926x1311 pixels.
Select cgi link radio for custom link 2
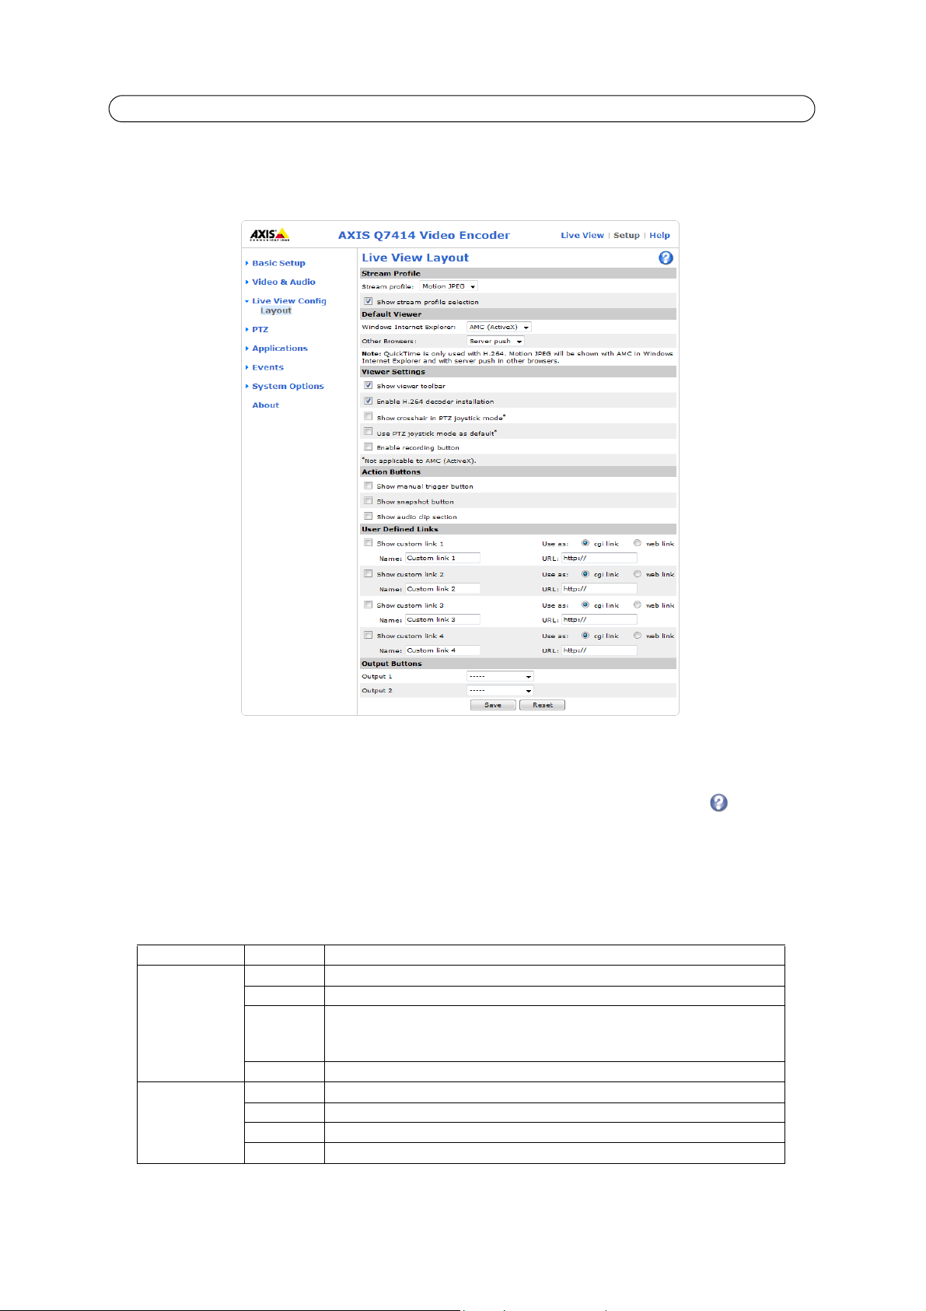tap(585, 573)
